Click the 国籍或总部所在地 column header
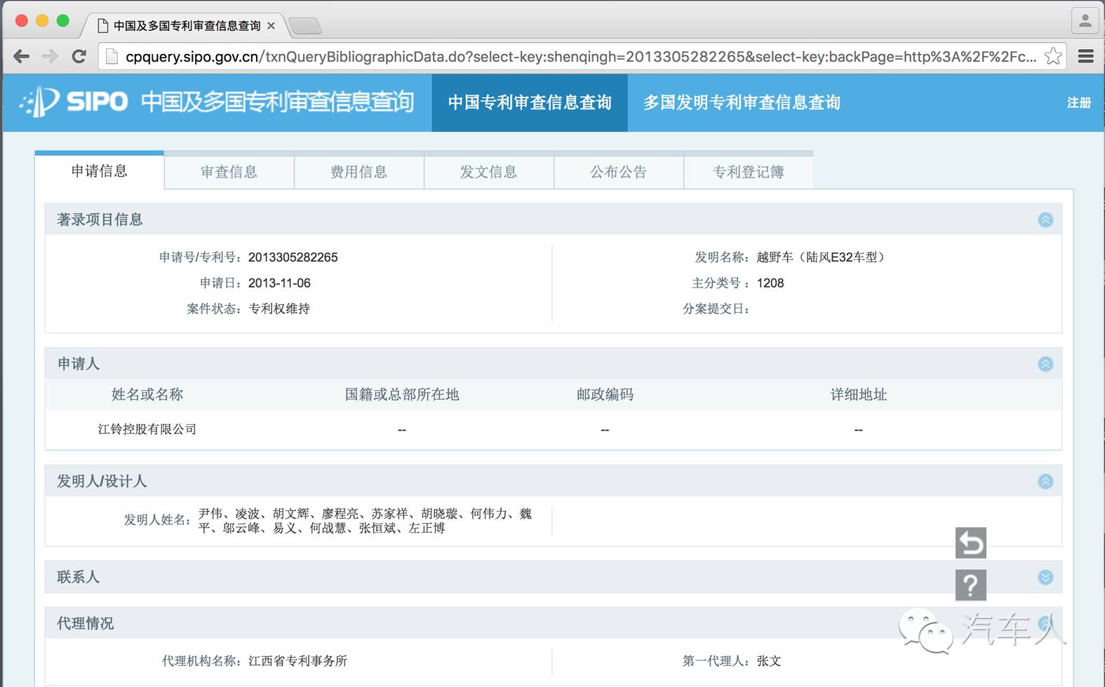1105x687 pixels. point(402,395)
